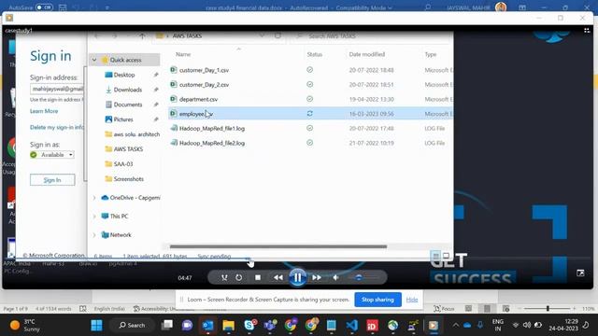Click the sign-in address field
Image resolution: width=598 pixels, height=336 pixels.
coord(57,89)
